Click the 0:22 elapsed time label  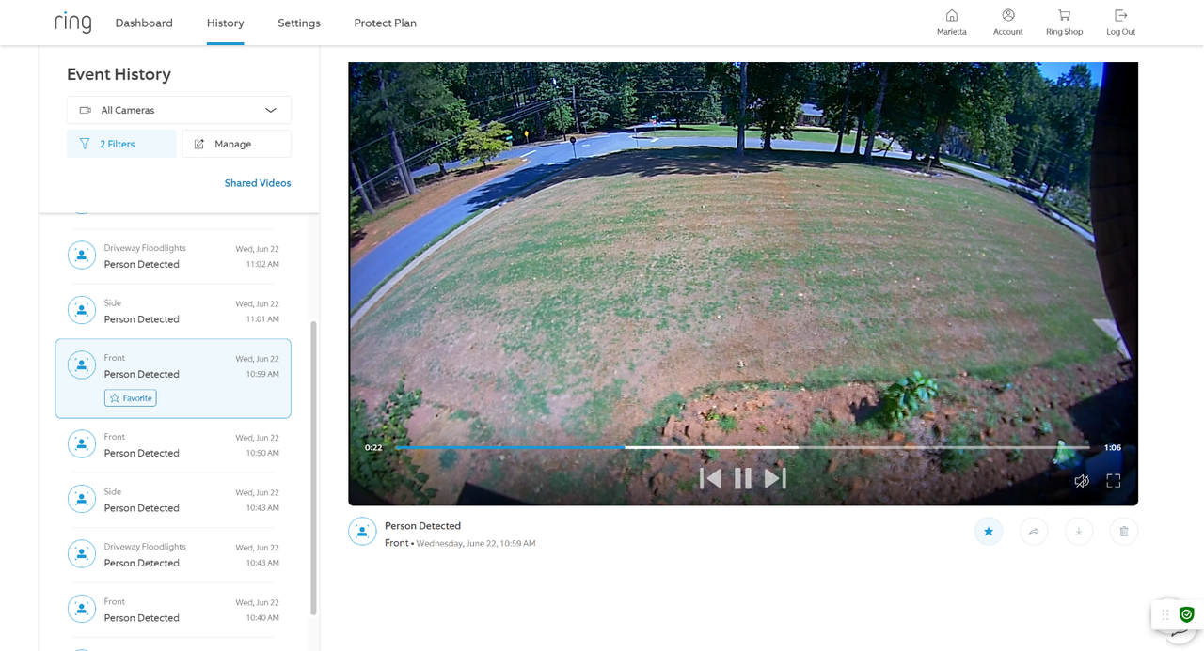[373, 448]
